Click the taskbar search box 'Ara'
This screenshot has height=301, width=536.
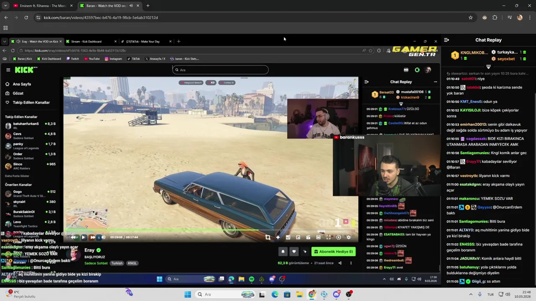226,294
